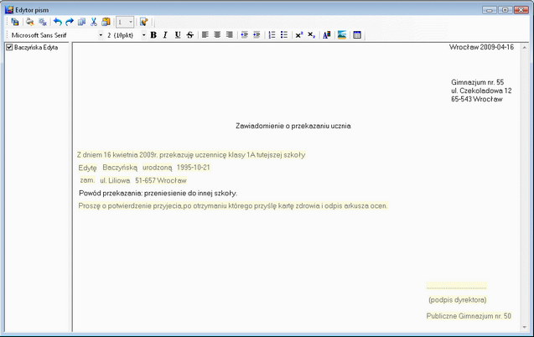This screenshot has width=534, height=337.
Task: Click the edit document pencil icon
Action: coord(143,22)
